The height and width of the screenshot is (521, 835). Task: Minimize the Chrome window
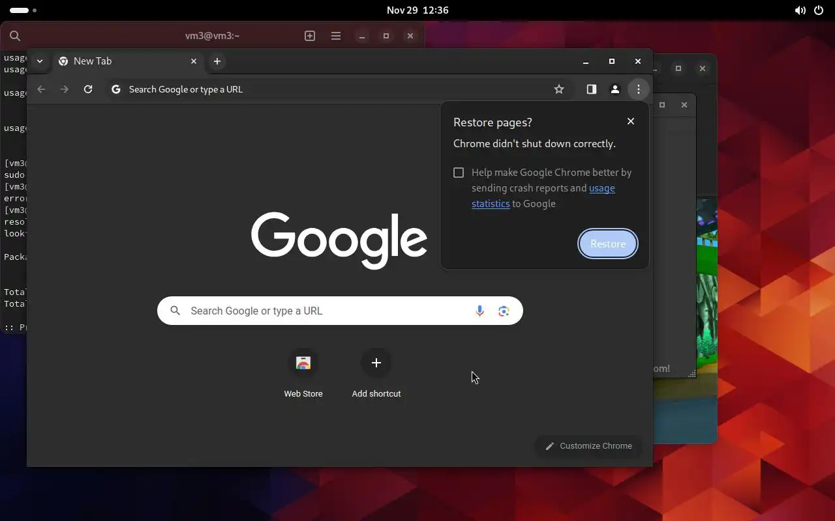[x=586, y=61]
